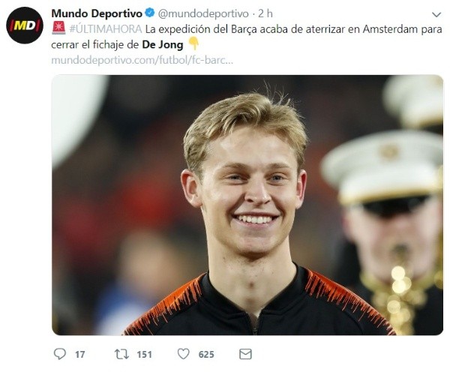This screenshot has height=372, width=450.
Task: Open the mundodeportivo.com article link
Action: tap(142, 60)
